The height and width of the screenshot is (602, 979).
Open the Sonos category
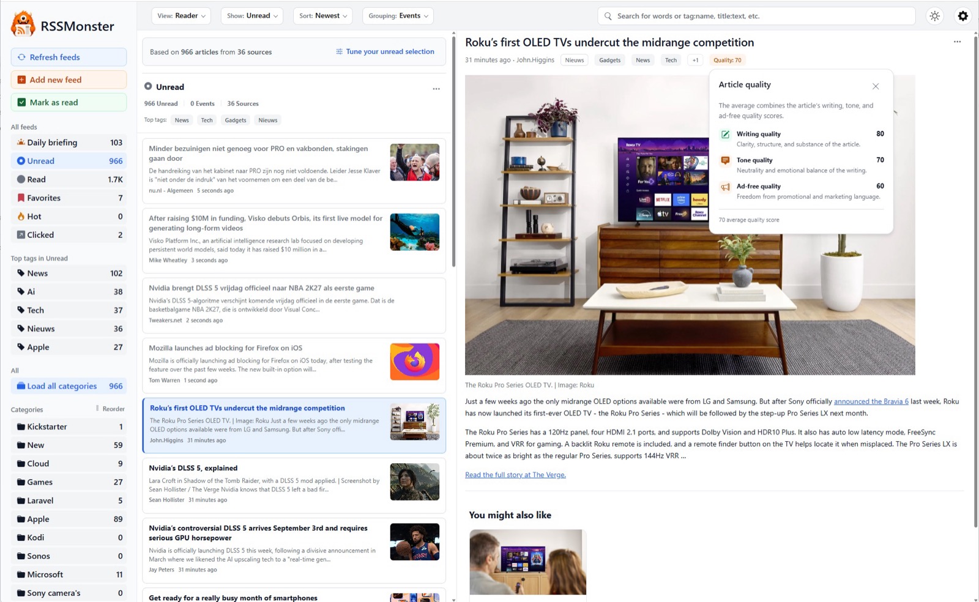coord(69,556)
